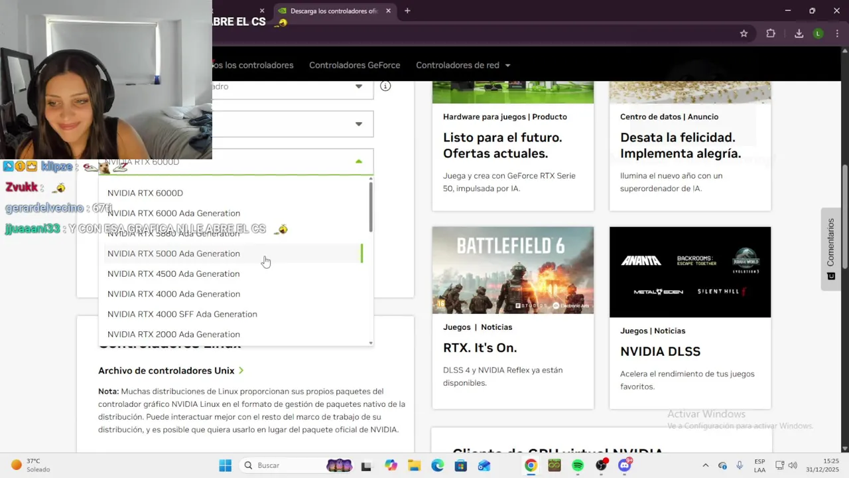Screen dimensions: 849x478
Task: Show hidden system tray icons
Action: (705, 465)
